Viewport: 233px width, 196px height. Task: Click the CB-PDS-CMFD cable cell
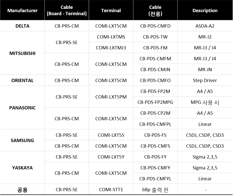[x=155, y=26]
